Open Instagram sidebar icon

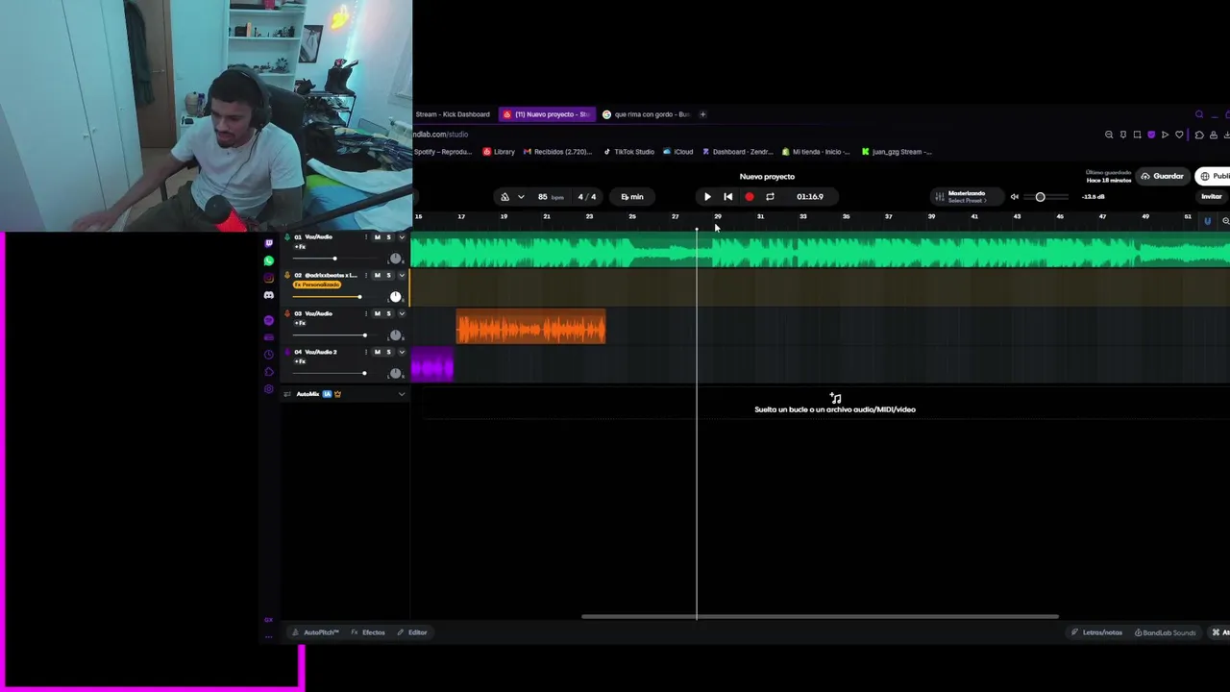coord(268,278)
